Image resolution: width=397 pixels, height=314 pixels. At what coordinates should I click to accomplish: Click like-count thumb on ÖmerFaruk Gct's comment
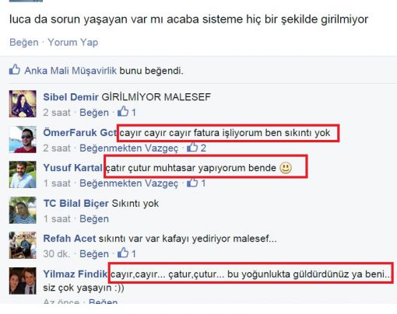click(192, 147)
